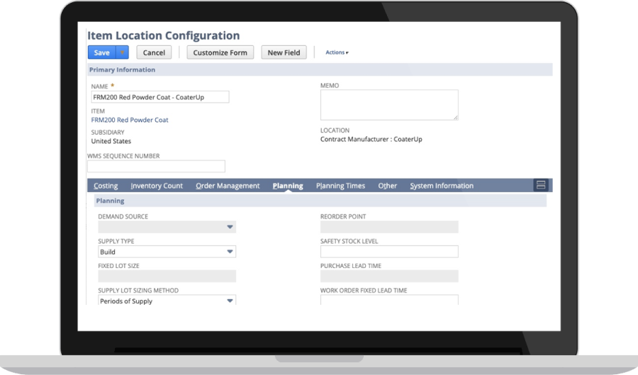Viewport: 638px width, 375px height.
Task: Edit the Name input field
Action: pos(160,97)
